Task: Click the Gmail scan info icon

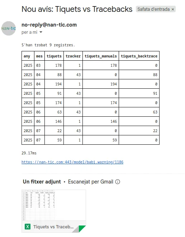Action: pos(118,182)
